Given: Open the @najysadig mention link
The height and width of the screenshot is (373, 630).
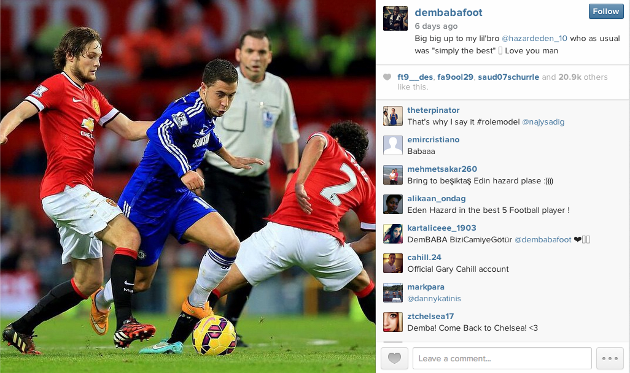Looking at the screenshot, I should tap(543, 122).
